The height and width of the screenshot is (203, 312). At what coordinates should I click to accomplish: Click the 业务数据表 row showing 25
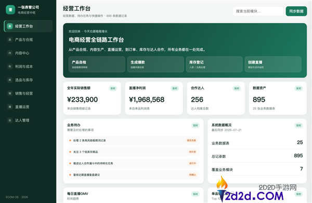tap(257, 143)
